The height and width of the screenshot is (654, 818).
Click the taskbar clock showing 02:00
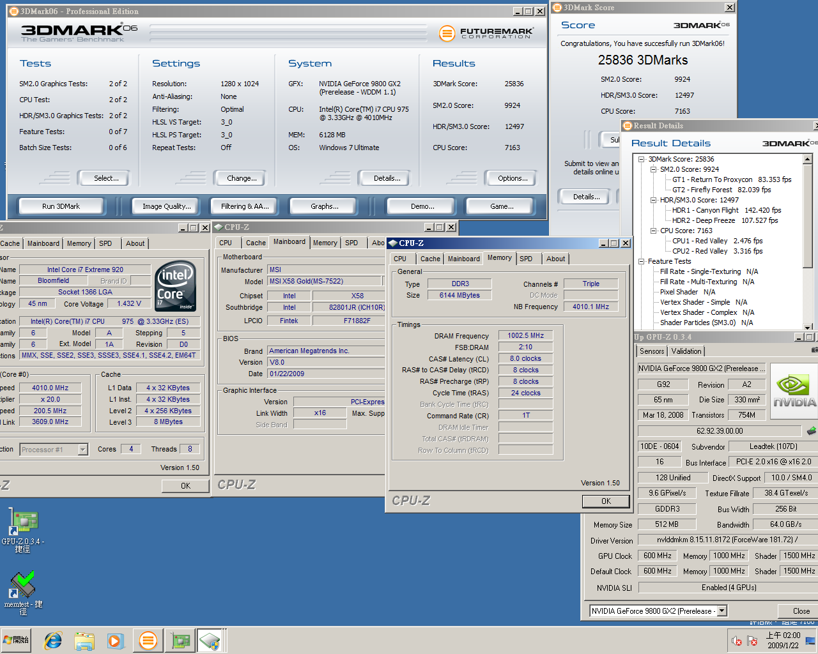coord(783,641)
